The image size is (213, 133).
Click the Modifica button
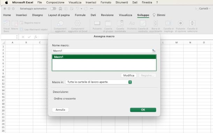[x=129, y=75]
